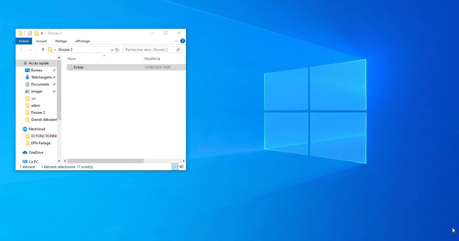
Task: Open the EPN Partagé folder
Action: [x=41, y=143]
